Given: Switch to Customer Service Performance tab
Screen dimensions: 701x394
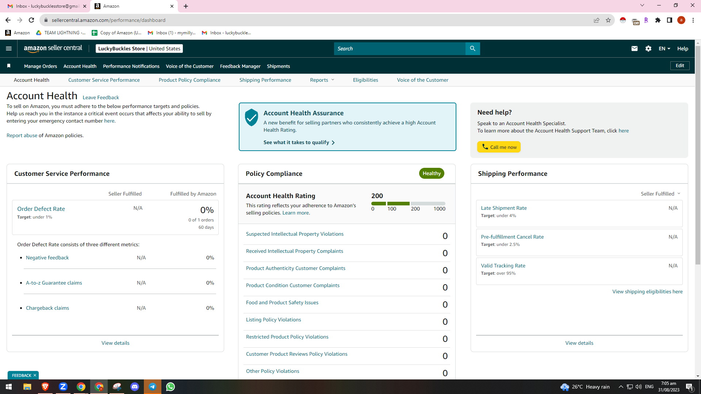Looking at the screenshot, I should (x=104, y=80).
